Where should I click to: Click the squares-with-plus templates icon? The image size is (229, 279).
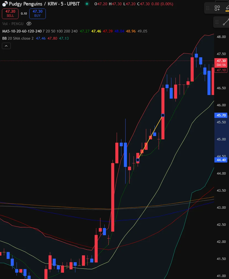point(217,8)
